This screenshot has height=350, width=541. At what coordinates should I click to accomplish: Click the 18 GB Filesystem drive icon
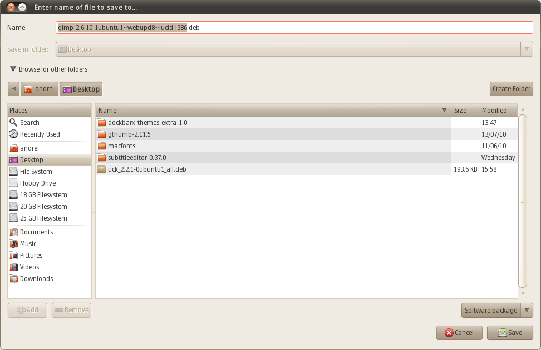click(13, 194)
